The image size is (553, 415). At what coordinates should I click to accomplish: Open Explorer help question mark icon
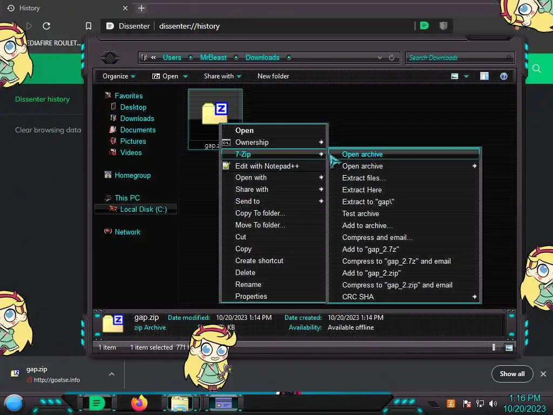pos(504,76)
